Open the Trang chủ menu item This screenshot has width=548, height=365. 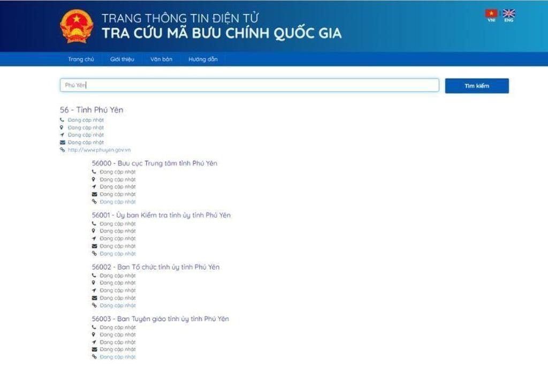81,59
